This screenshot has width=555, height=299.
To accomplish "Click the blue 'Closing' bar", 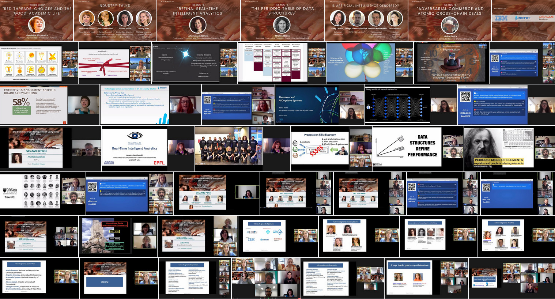I will 105,282.
